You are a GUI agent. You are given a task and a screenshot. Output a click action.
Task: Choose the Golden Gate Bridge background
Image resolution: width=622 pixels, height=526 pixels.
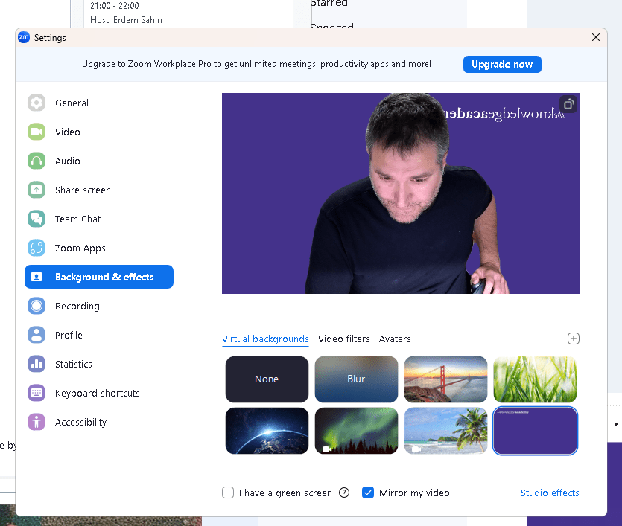pyautogui.click(x=445, y=379)
